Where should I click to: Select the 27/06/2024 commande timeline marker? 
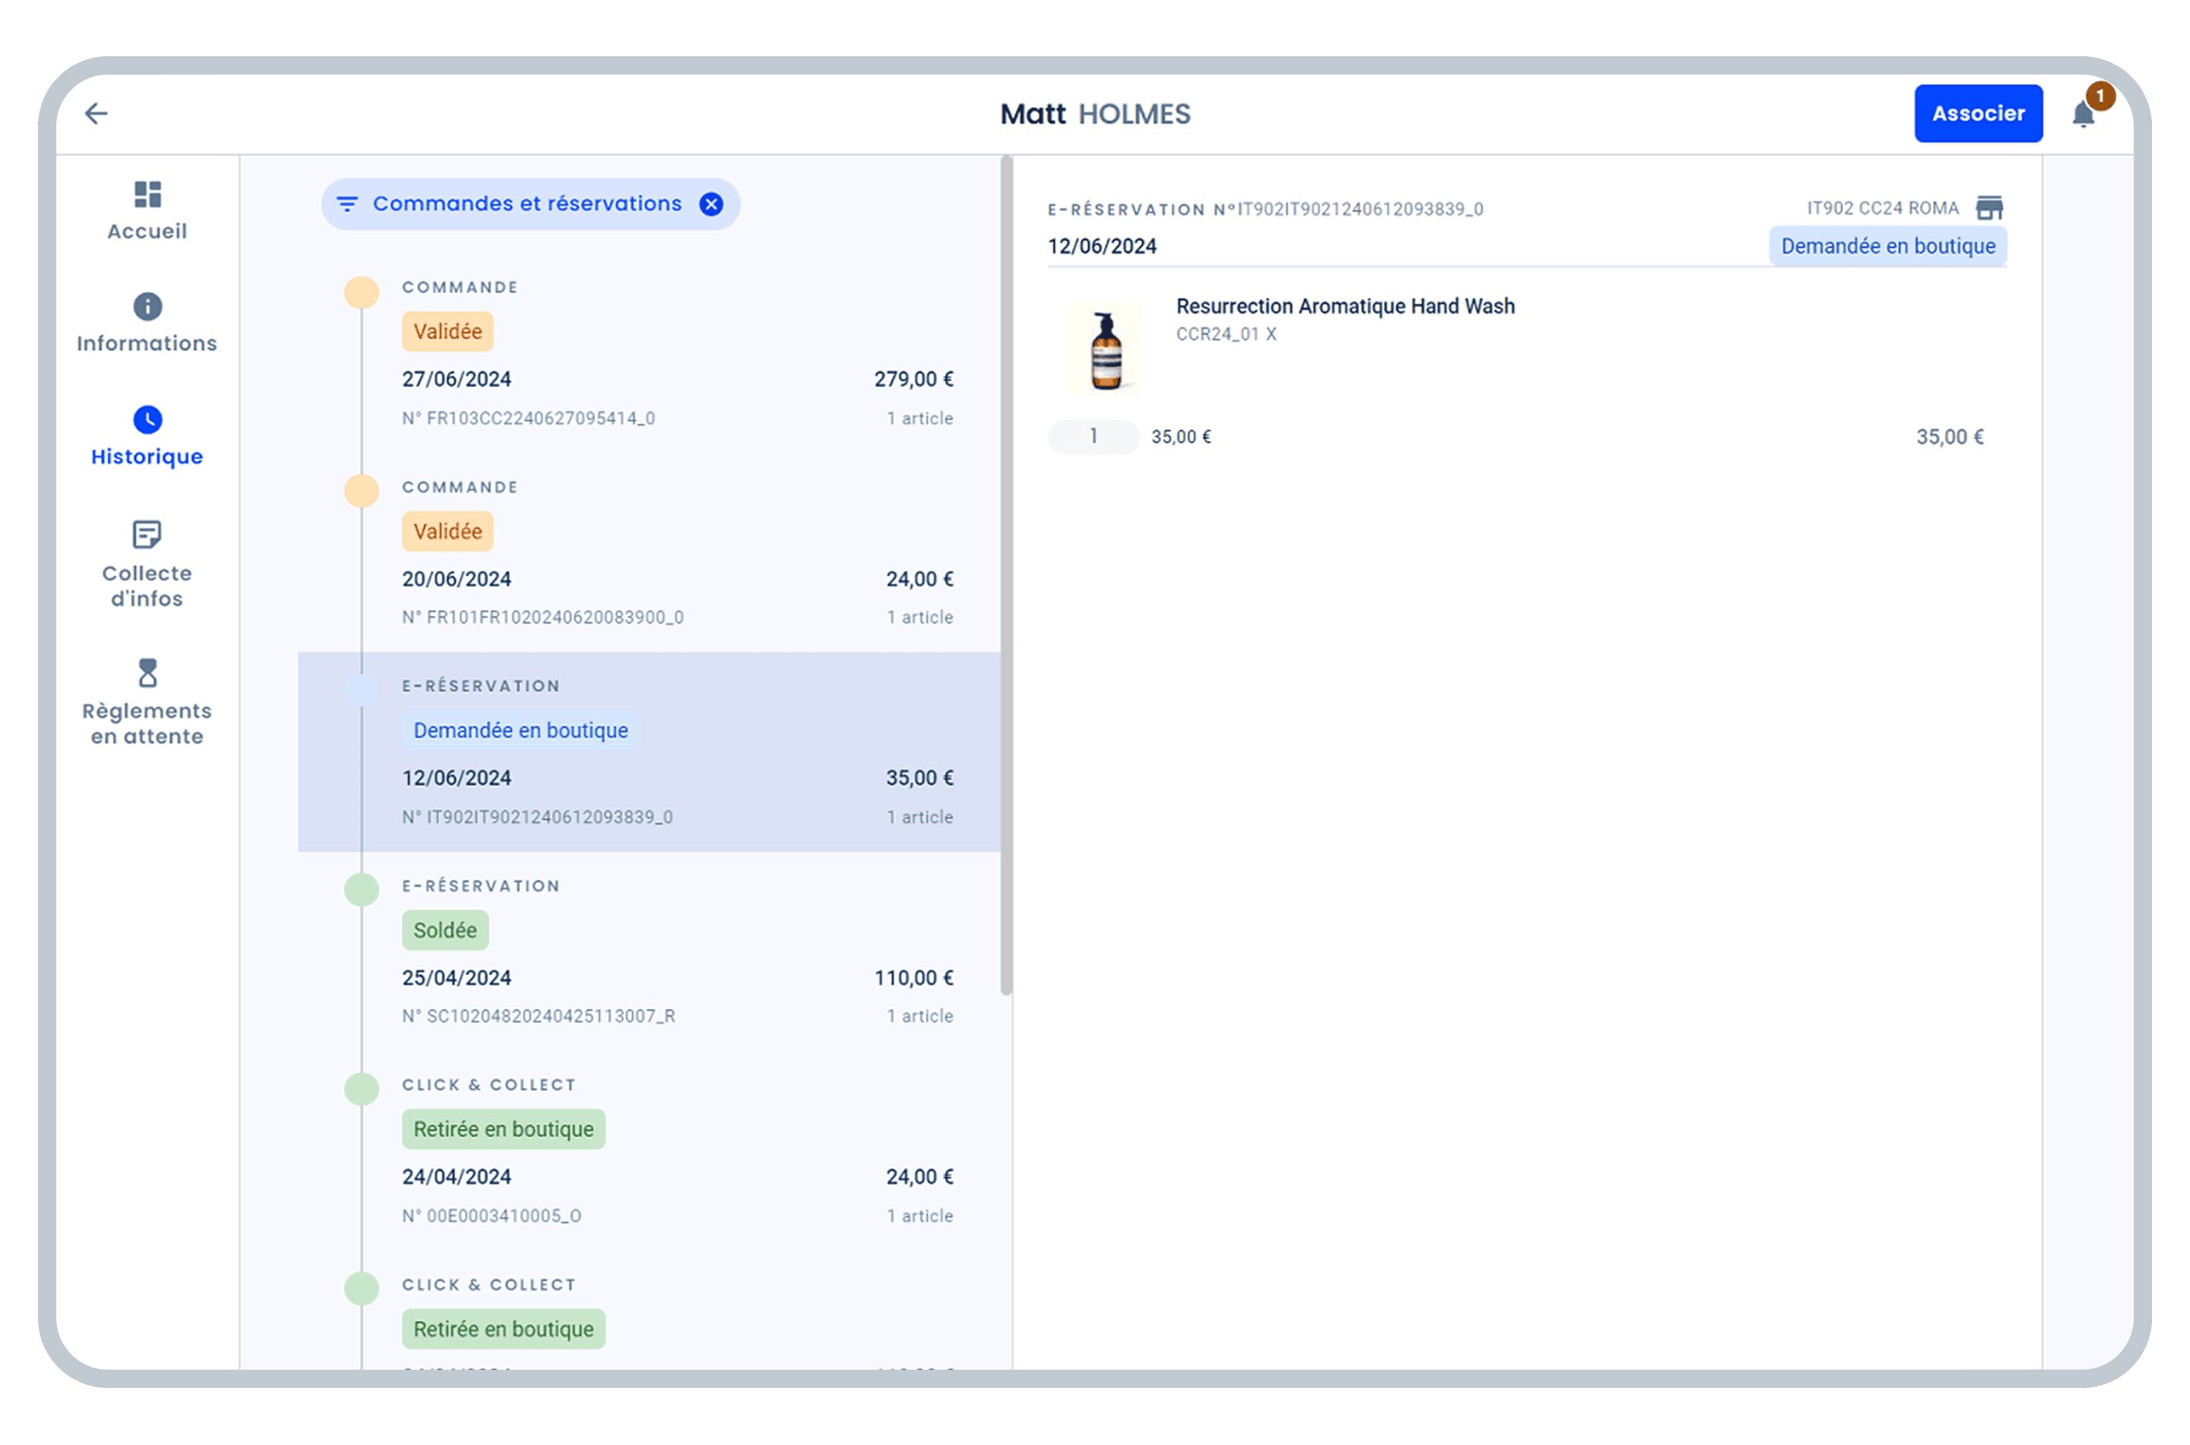361,292
